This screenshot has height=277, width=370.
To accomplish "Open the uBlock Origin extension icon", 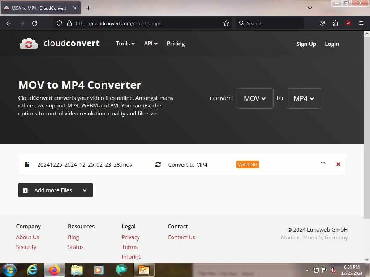I will click(348, 23).
